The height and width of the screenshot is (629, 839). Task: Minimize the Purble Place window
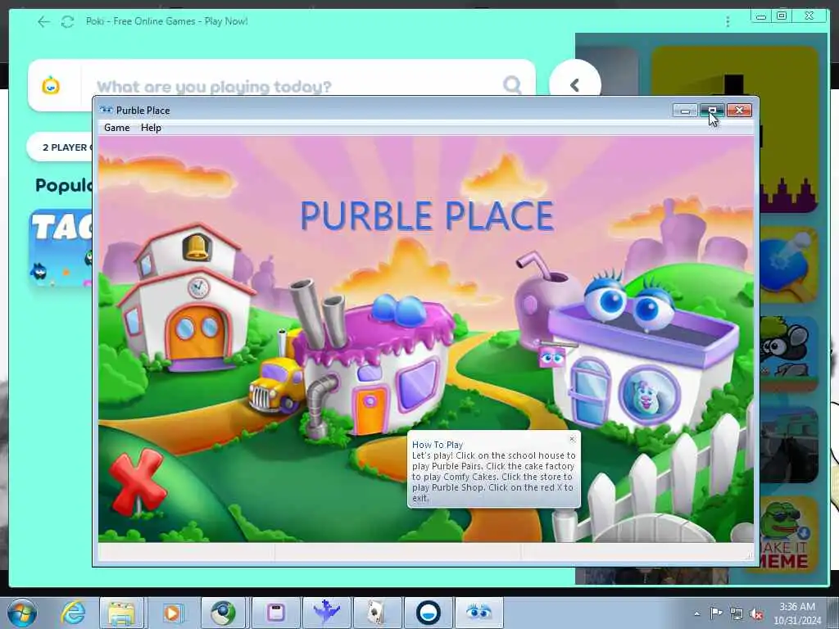pyautogui.click(x=685, y=111)
